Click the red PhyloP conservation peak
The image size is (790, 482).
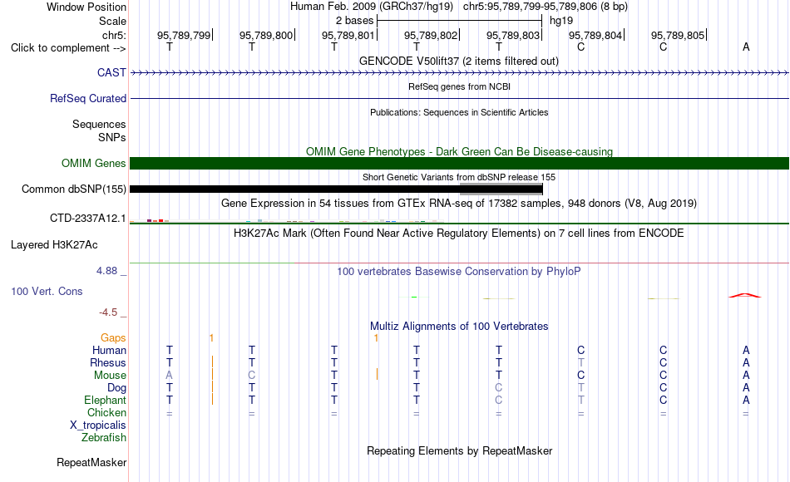point(746,296)
